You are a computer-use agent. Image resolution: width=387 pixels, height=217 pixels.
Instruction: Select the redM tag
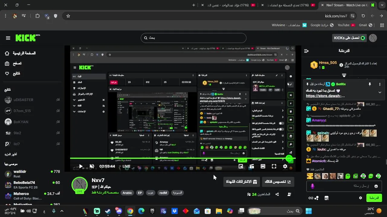click(163, 193)
